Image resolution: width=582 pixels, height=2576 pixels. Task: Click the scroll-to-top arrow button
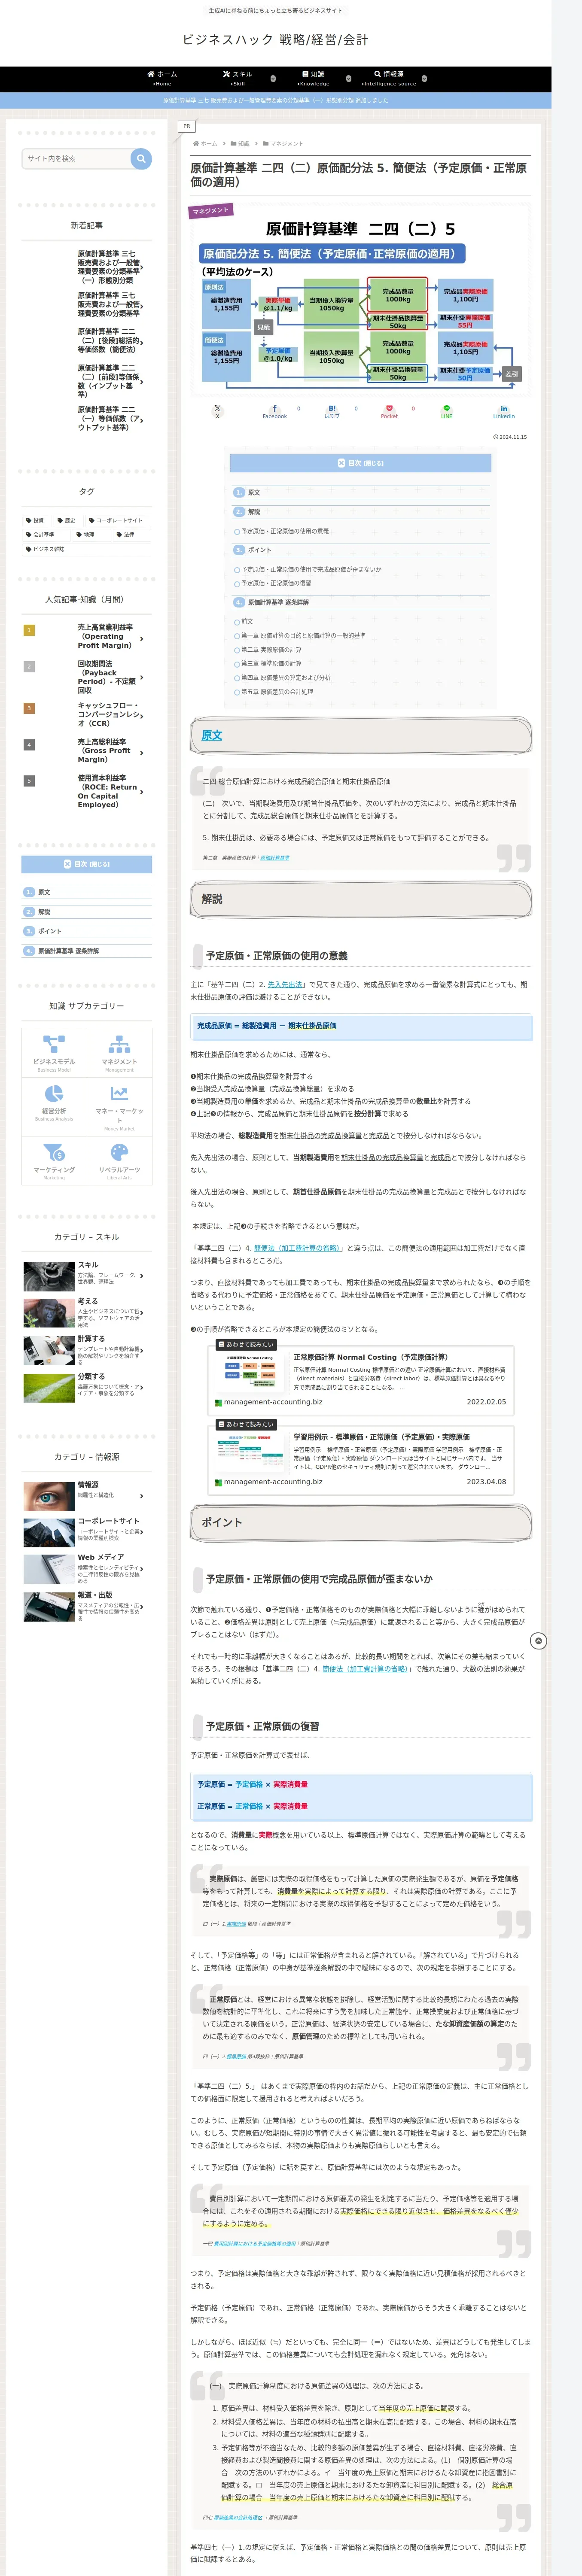click(538, 1641)
